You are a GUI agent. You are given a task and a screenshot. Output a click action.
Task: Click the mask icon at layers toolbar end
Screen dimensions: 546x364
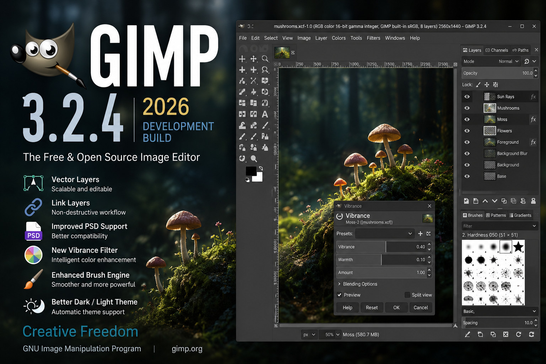[533, 201]
